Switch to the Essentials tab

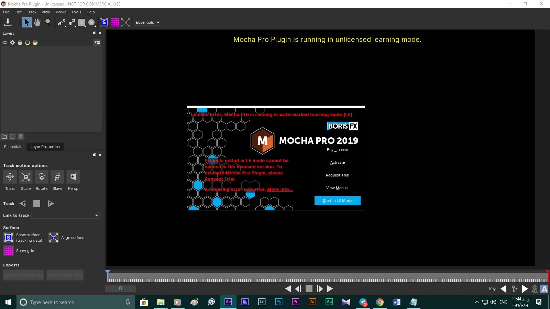coord(13,147)
